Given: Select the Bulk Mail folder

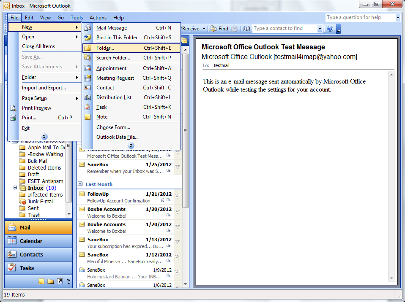Looking at the screenshot, I should tap(38, 161).
